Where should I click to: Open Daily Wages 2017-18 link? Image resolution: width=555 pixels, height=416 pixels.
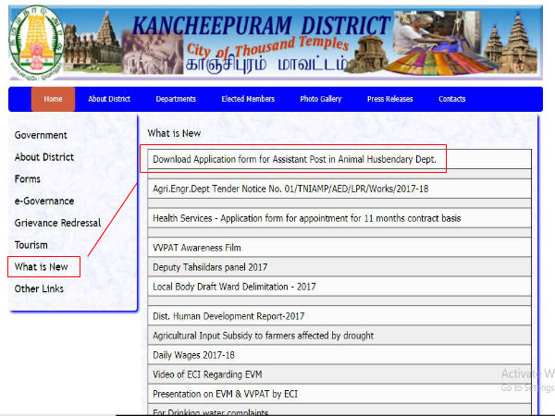pyautogui.click(x=193, y=355)
